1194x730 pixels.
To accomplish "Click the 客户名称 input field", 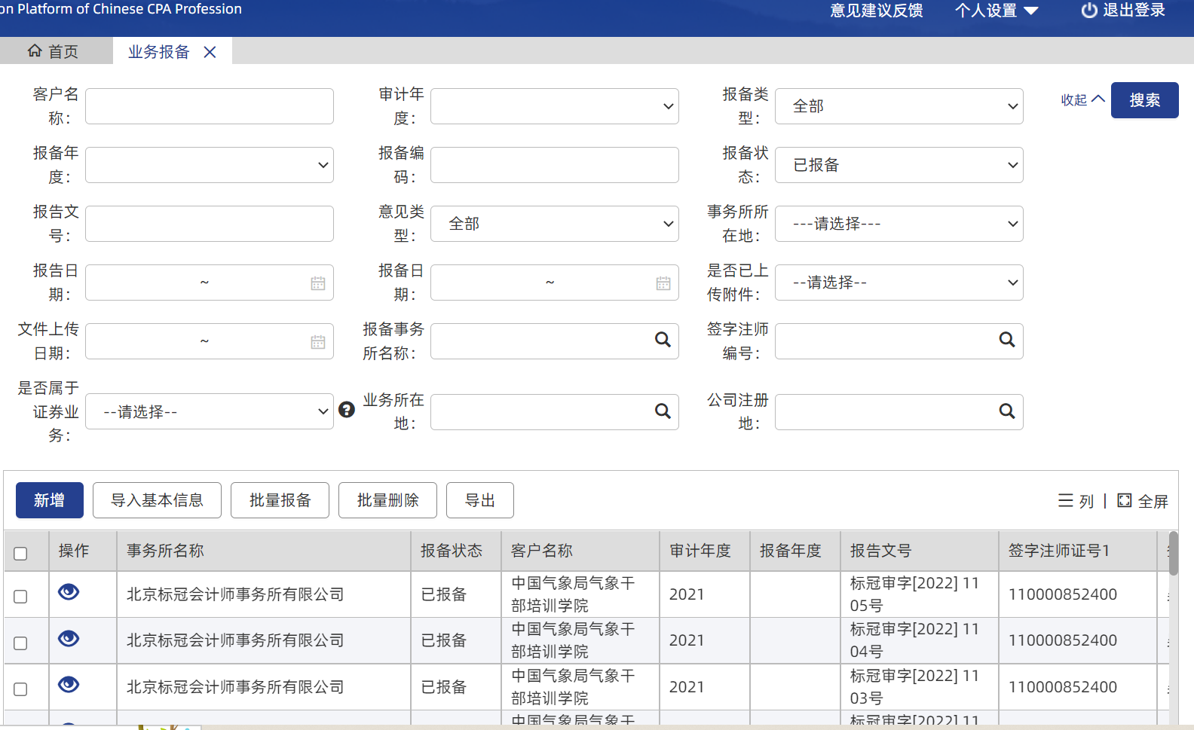I will click(210, 106).
